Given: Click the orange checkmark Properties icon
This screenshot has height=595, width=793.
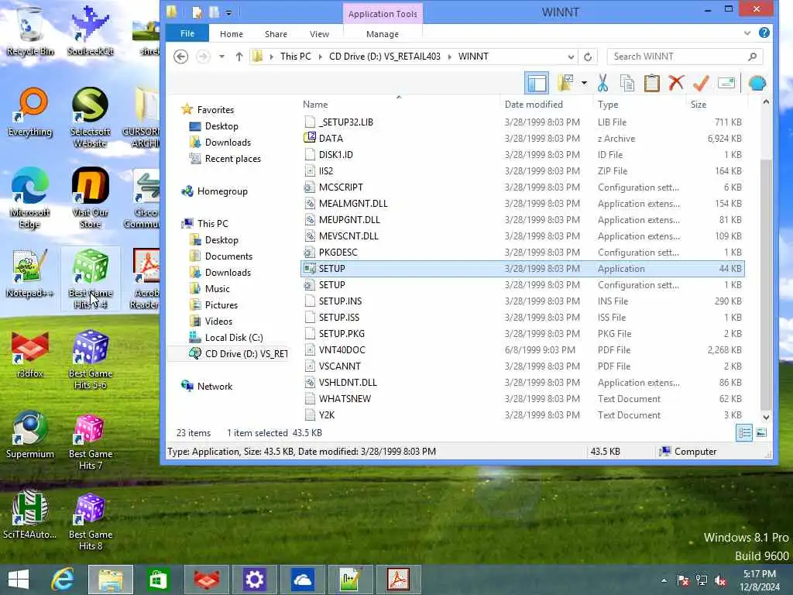Looking at the screenshot, I should click(x=701, y=83).
